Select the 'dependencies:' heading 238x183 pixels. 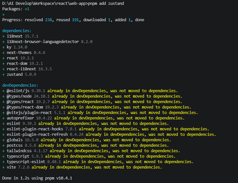click(x=17, y=31)
